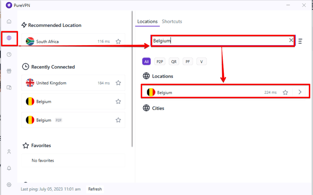Click flag of Belgium P2P recent entry
Viewport: 313px width, 195px height.
tap(30, 120)
